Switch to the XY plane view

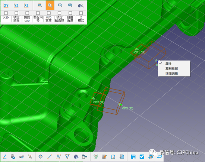(6, 5)
